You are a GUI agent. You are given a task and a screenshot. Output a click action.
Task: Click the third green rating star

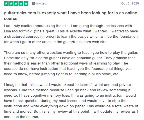point(16,3)
